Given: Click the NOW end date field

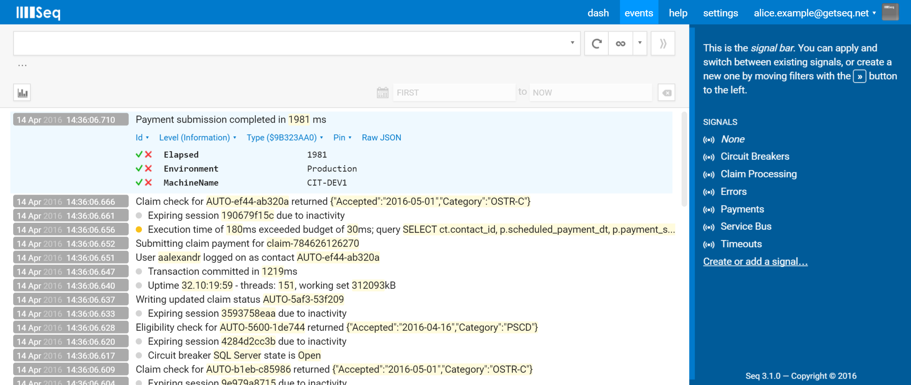Looking at the screenshot, I should [x=591, y=93].
